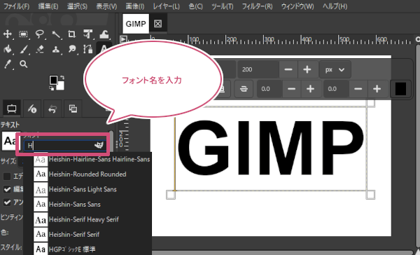Uncheck the checkbox beside 編
The image size is (420, 255).
7,189
